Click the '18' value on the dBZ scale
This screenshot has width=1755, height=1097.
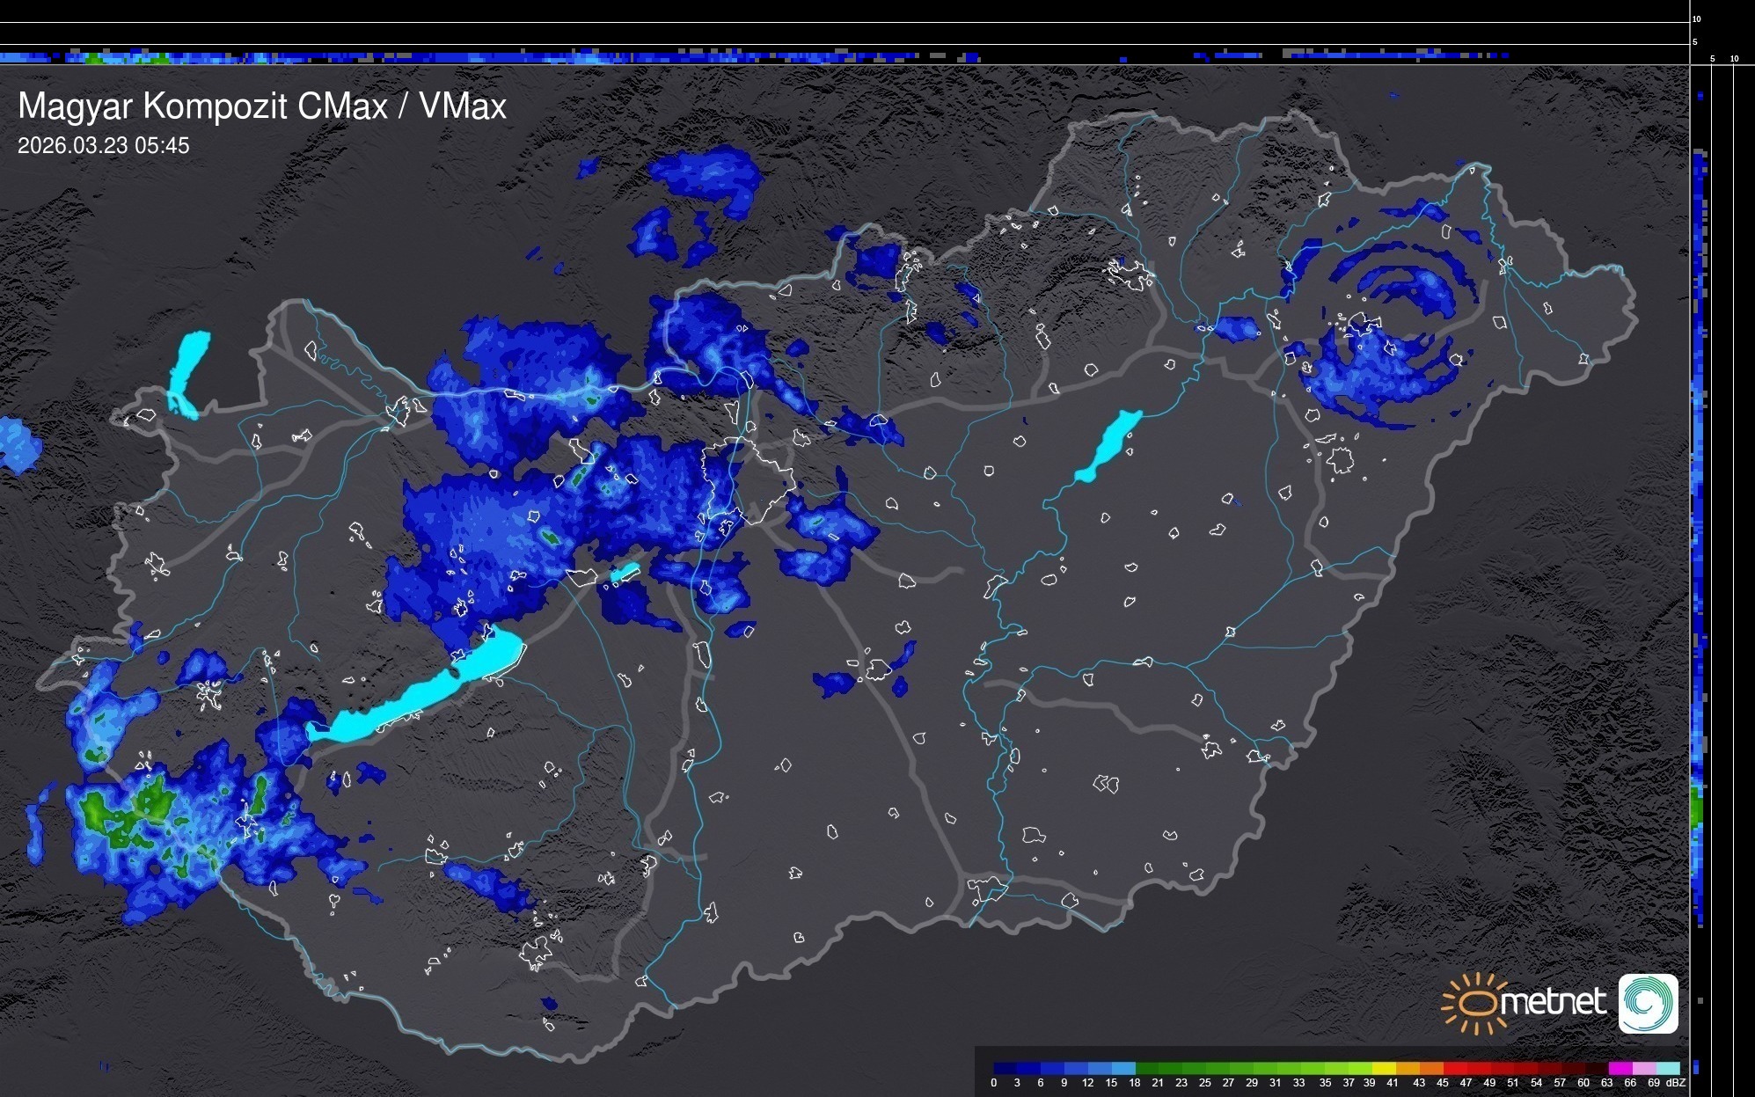(x=1134, y=1083)
